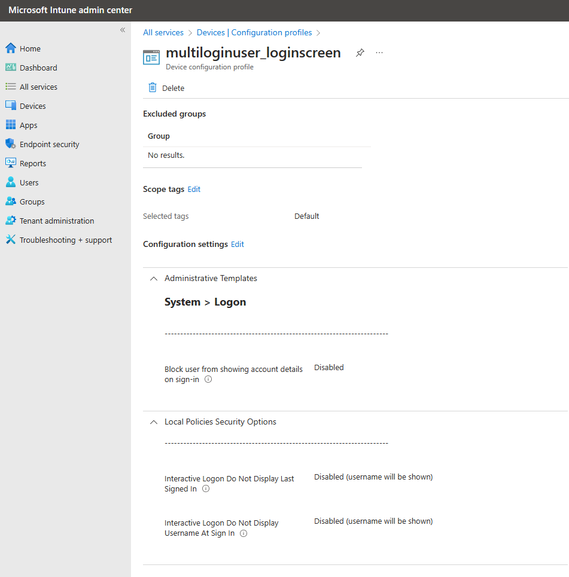Click the 'System > Logon' heading
569x577 pixels.
tap(205, 302)
